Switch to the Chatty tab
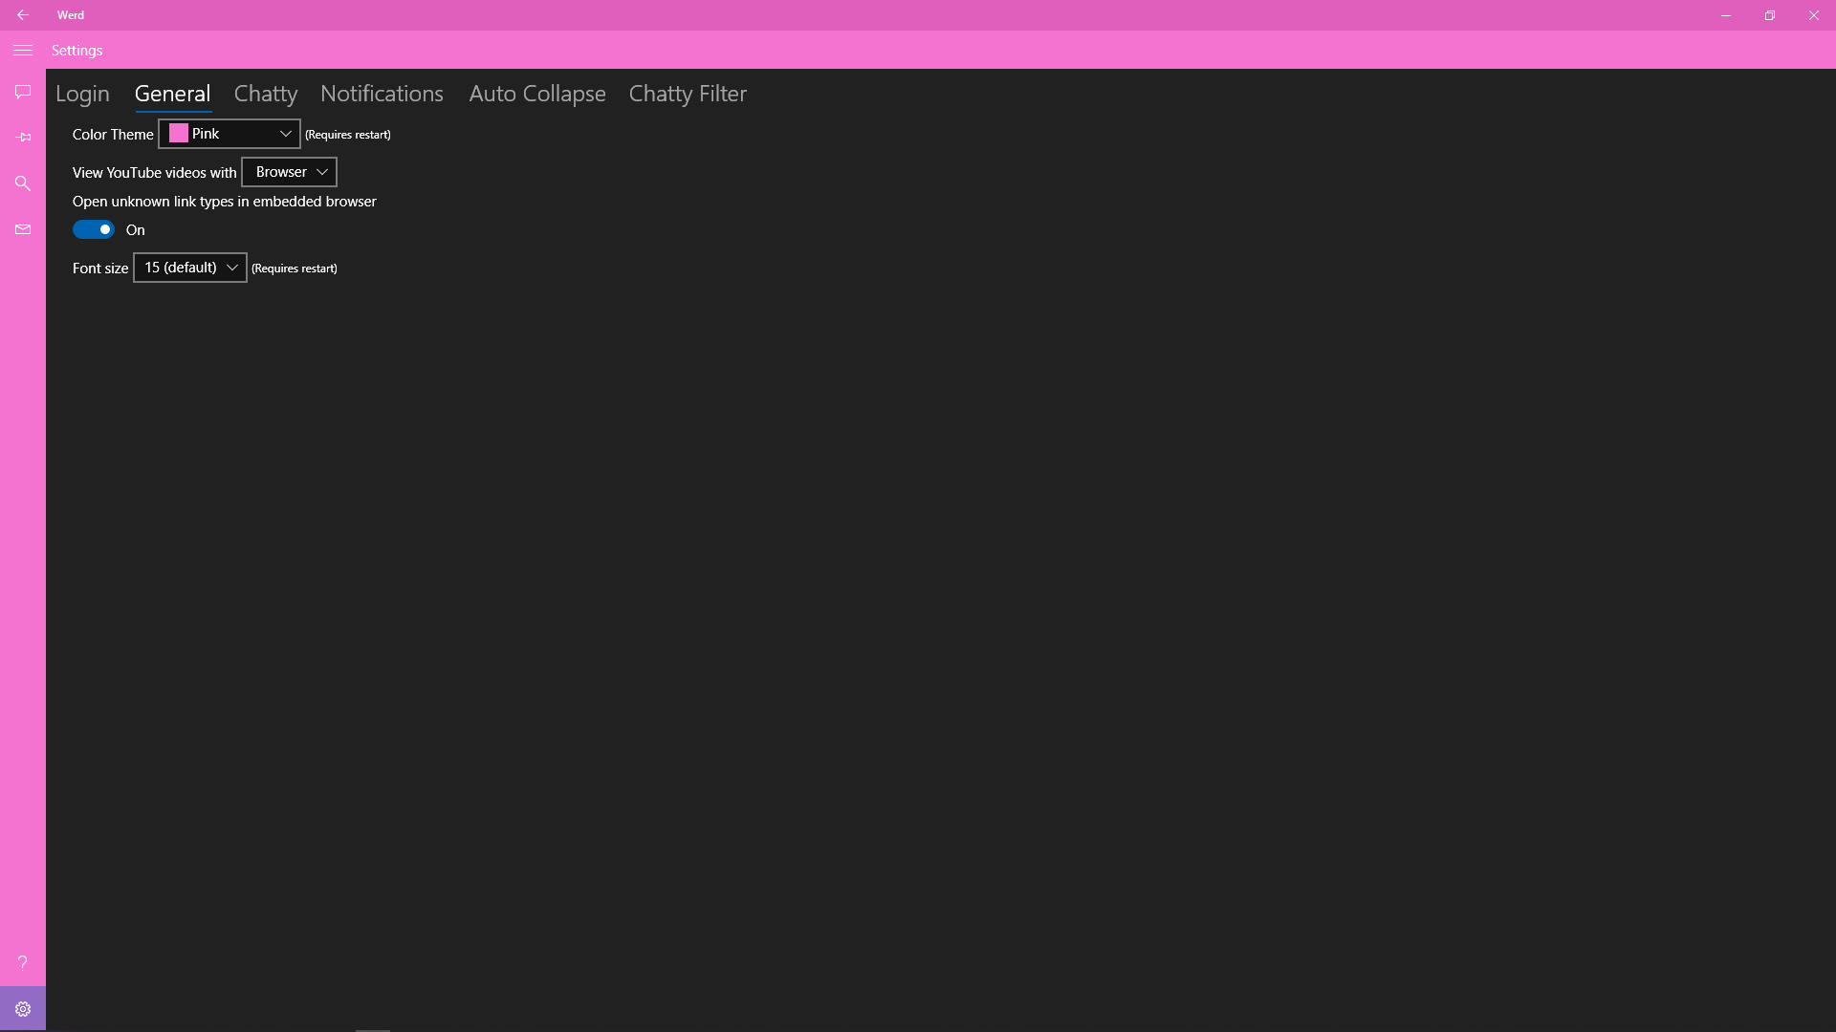Screen dimensions: 1836x1032 (266, 94)
